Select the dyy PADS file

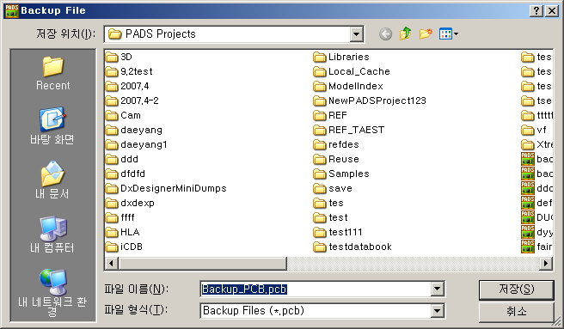536,232
